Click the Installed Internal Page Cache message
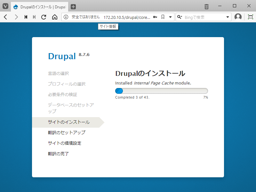Viewport: 256px width, 192px height. click(153, 83)
